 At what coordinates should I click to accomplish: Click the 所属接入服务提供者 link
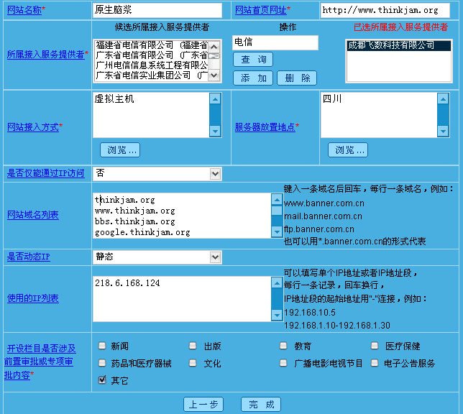pos(45,55)
